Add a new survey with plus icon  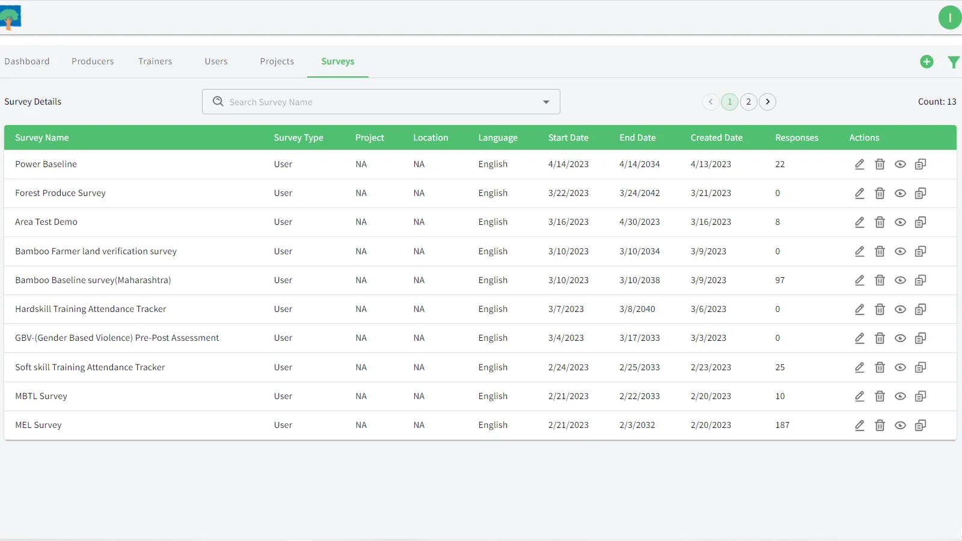pos(927,61)
